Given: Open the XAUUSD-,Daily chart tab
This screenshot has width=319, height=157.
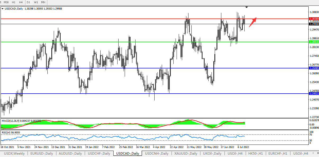Looking at the screenshot, I should point(185,154).
